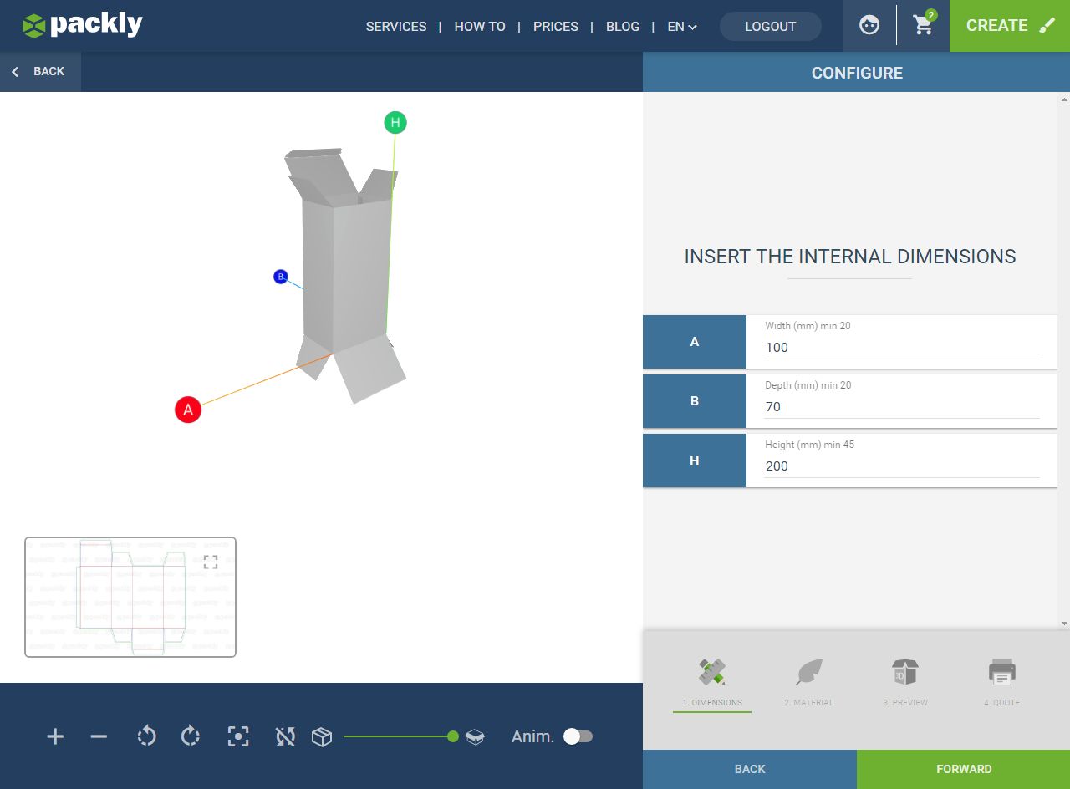The image size is (1070, 789).
Task: Click the scrollbar down arrow in Configure panel
Action: [1064, 624]
